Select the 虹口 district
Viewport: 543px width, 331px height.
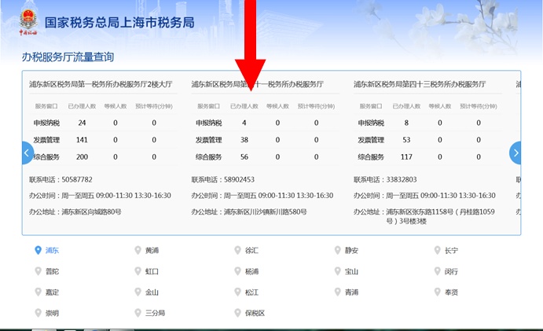(x=152, y=271)
